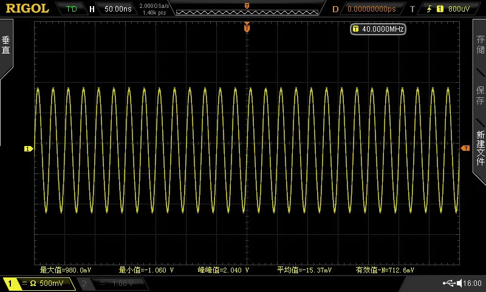
Task: Click the 有效值-N=712.6mV measurement
Action: pos(385,270)
